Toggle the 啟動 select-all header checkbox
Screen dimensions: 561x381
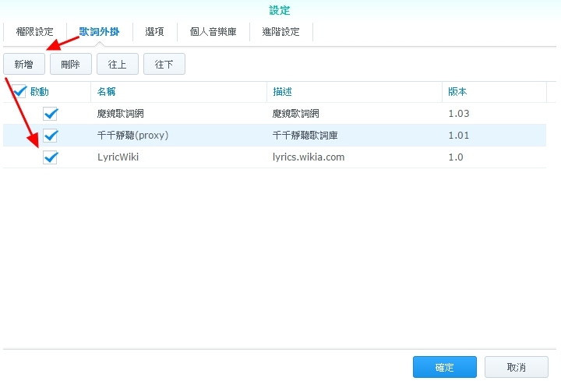[20, 91]
